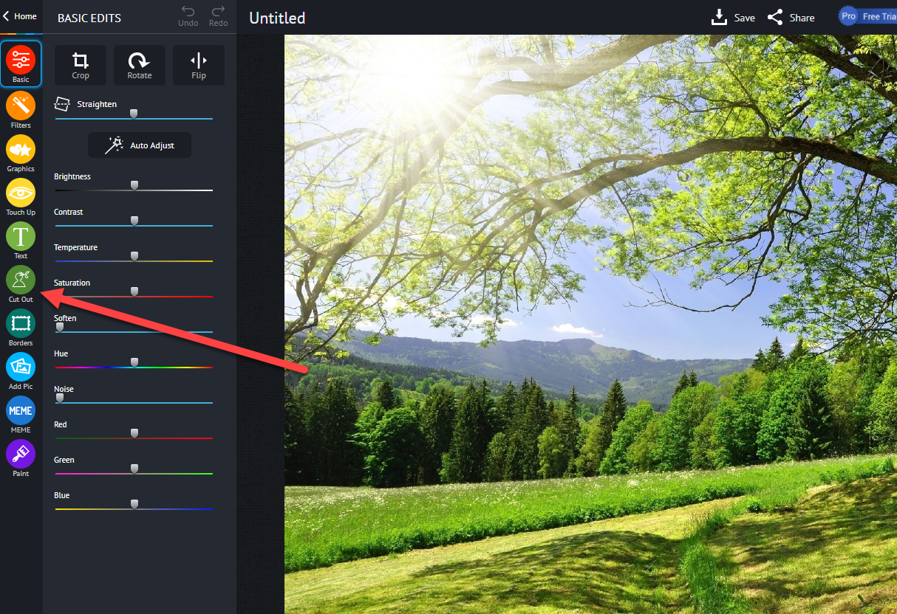Click the Red slider handle
897x614 pixels.
click(134, 433)
